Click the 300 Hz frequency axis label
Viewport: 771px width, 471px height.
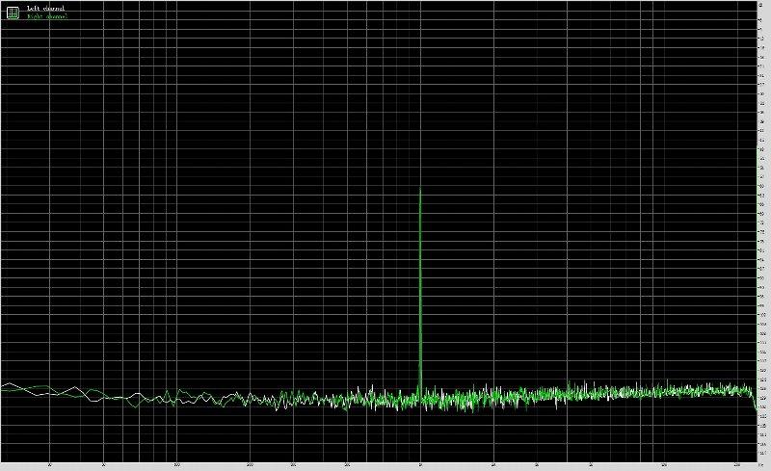tap(293, 465)
